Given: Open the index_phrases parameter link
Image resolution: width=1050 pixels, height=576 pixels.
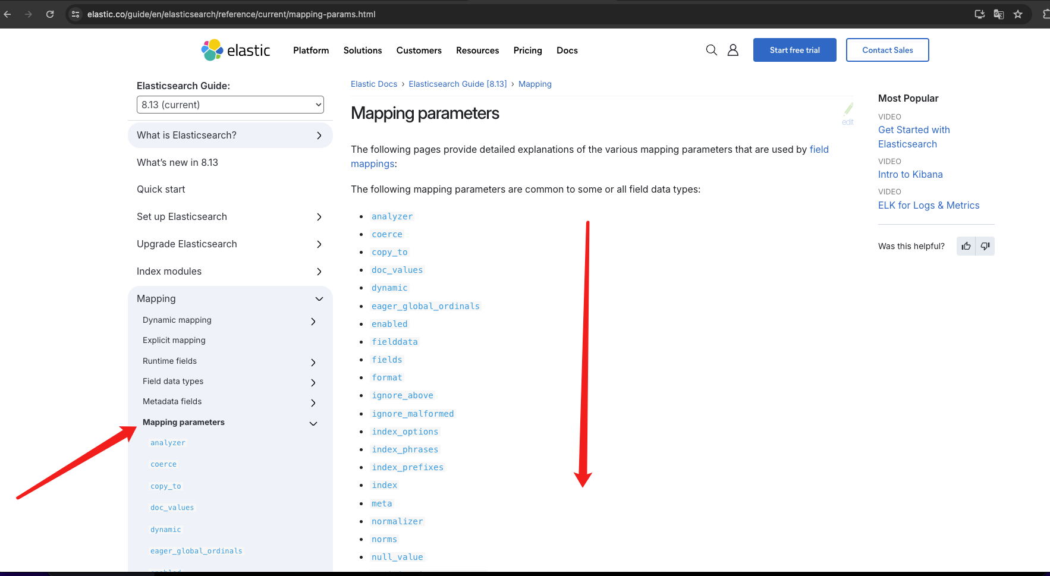Looking at the screenshot, I should tap(405, 449).
